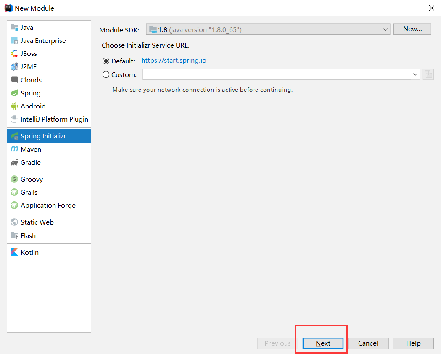
Task: Close the New Module dialog
Action: click(x=432, y=8)
